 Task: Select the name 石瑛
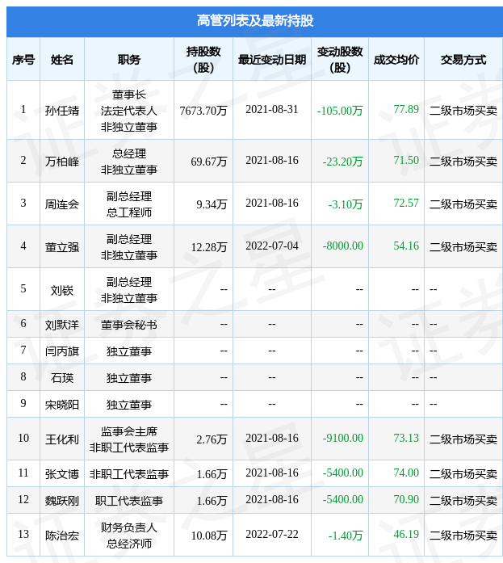62,378
